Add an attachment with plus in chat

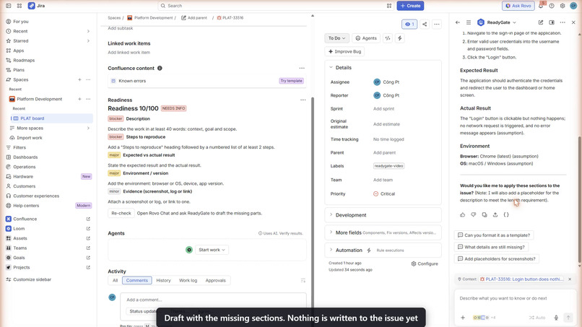[463, 318]
